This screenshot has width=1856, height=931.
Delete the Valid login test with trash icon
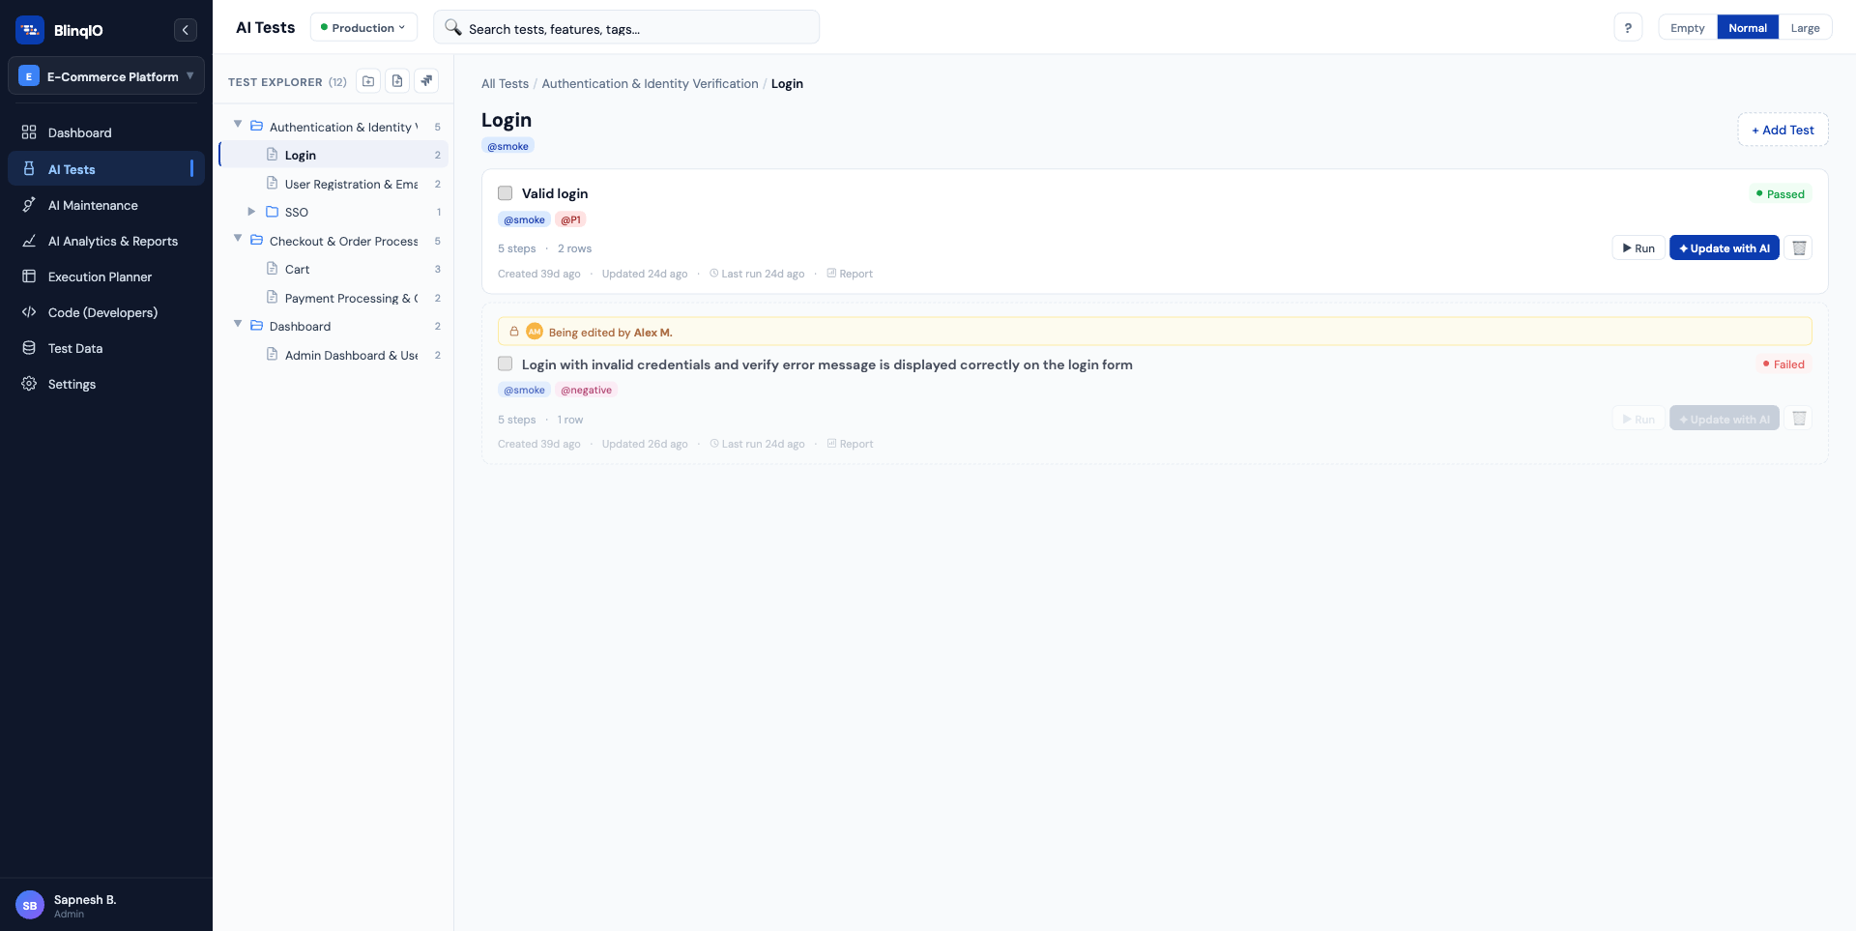tap(1799, 247)
